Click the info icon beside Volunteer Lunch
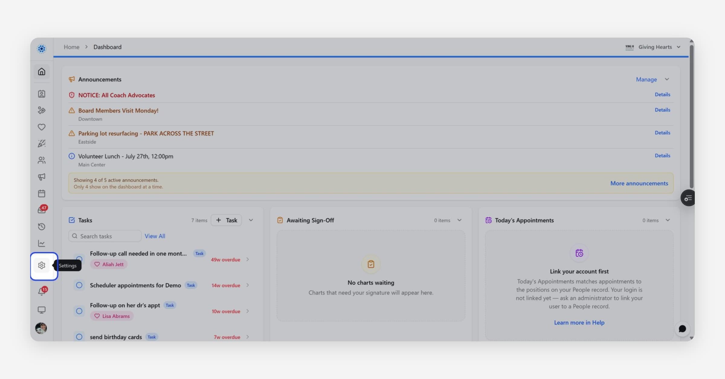Image resolution: width=725 pixels, height=379 pixels. pyautogui.click(x=72, y=156)
